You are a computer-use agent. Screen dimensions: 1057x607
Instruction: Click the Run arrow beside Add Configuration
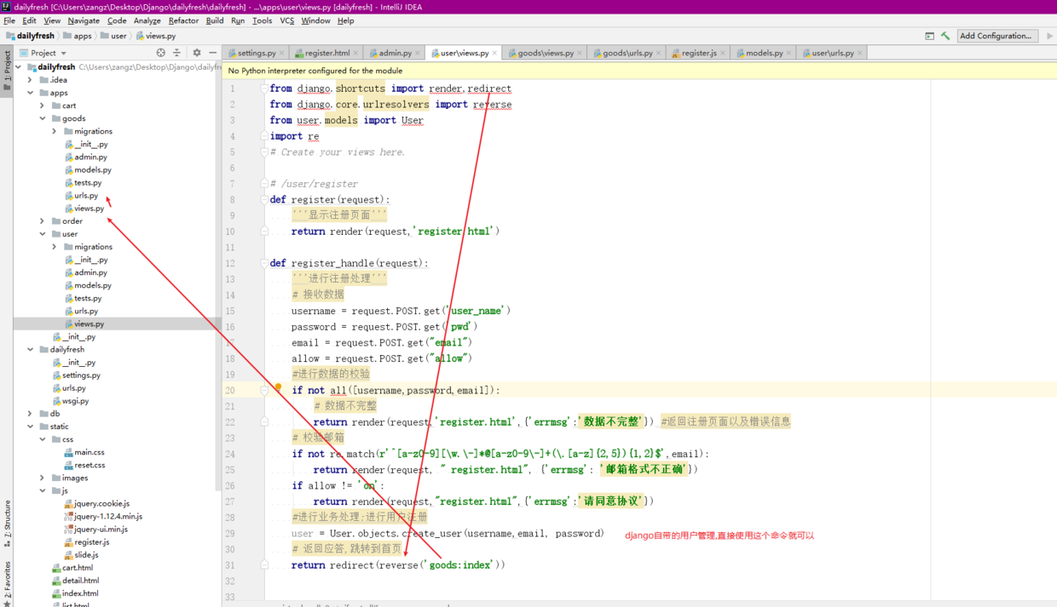[1049, 36]
